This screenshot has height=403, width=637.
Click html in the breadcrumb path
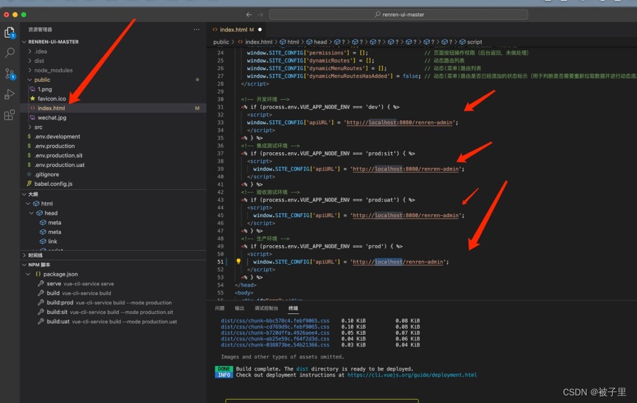tap(293, 42)
